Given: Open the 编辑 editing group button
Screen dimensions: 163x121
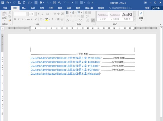Looking at the screenshot, I should click(141, 16).
